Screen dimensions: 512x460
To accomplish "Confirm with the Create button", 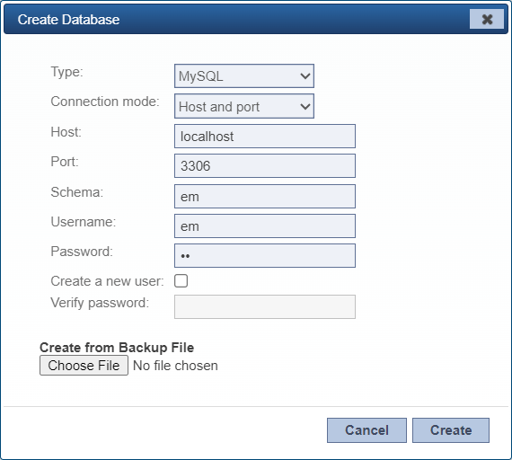I will (x=451, y=430).
